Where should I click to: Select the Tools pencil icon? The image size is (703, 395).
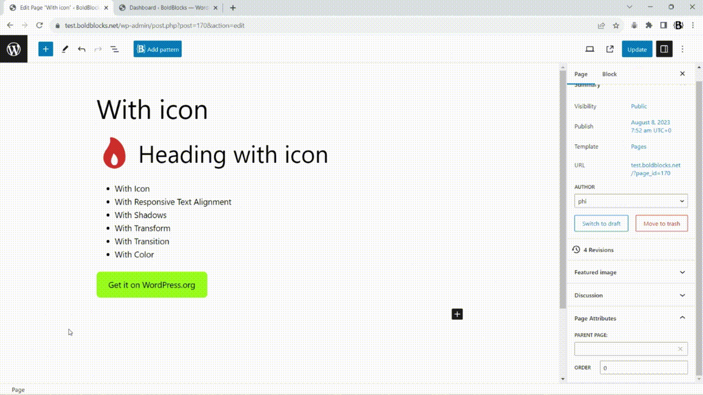click(65, 49)
